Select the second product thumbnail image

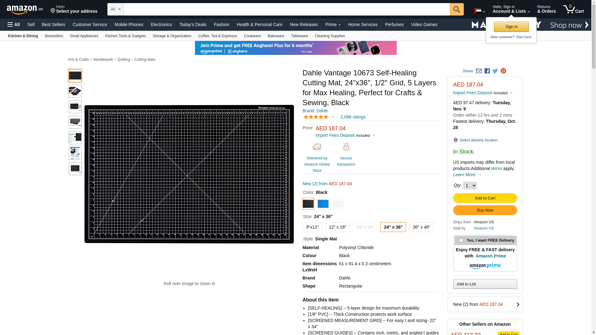[x=75, y=91]
